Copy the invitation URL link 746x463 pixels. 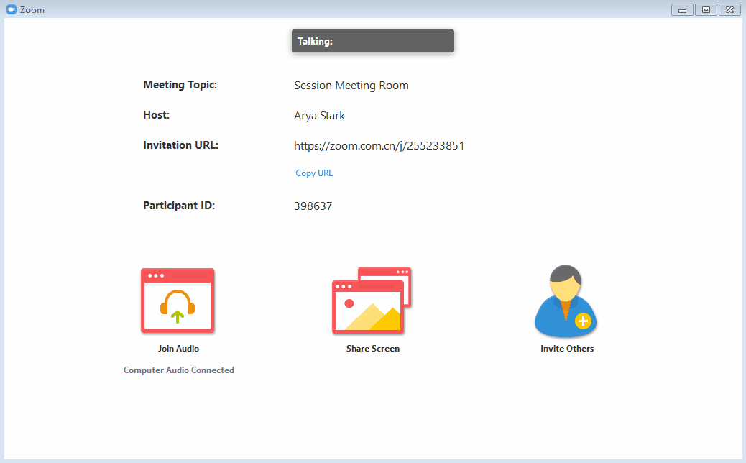[314, 173]
